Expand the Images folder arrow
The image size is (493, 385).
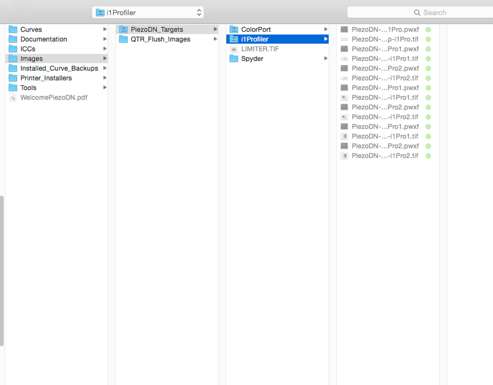105,58
